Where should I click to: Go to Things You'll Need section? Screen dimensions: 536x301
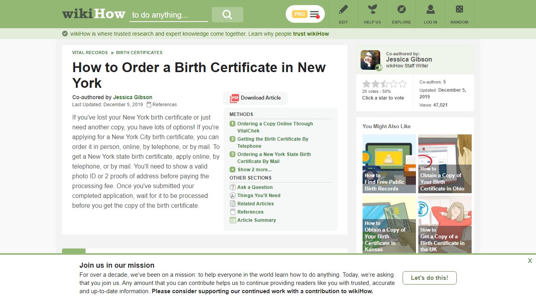click(259, 196)
